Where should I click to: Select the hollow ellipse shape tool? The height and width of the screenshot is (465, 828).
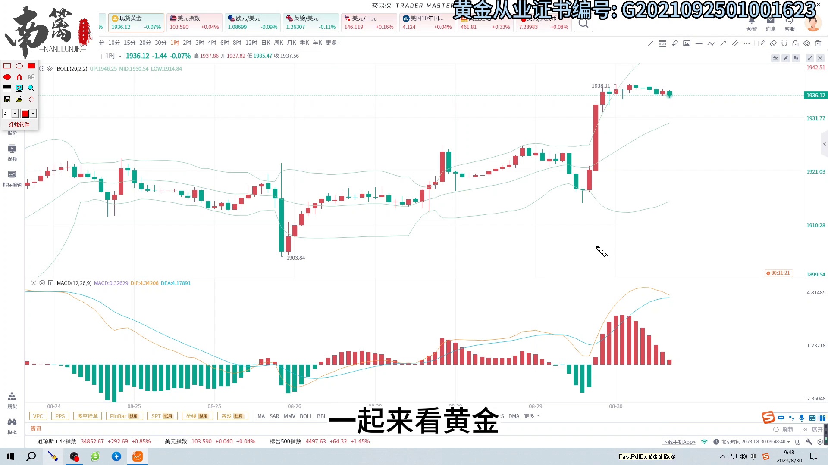point(19,66)
